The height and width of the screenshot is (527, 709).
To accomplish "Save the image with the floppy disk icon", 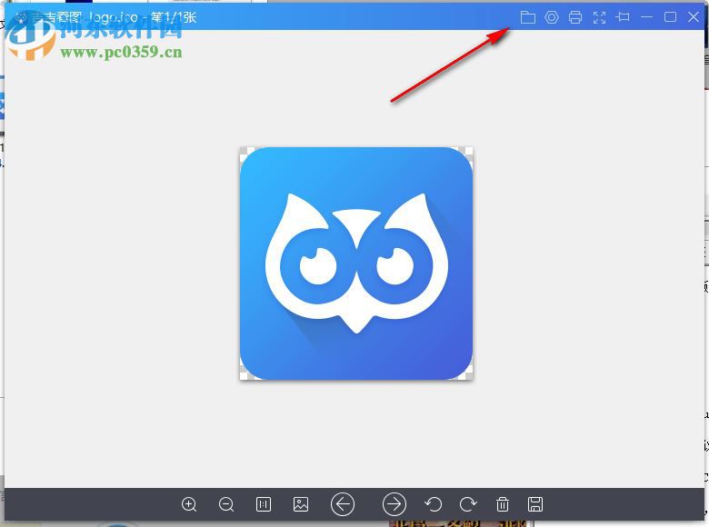I will [x=535, y=504].
